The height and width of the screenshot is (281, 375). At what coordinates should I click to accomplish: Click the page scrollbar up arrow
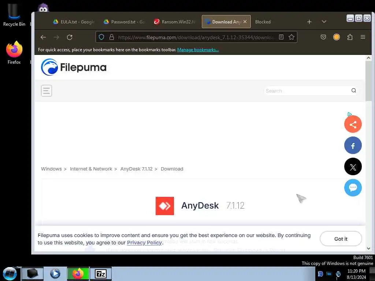368,58
